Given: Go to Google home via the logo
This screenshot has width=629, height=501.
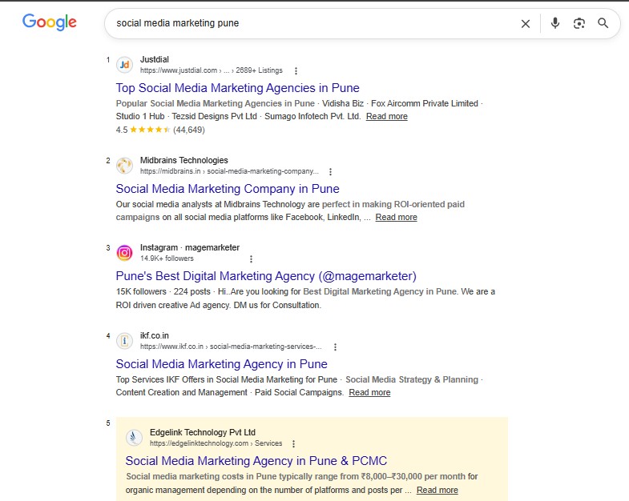Looking at the screenshot, I should [50, 22].
